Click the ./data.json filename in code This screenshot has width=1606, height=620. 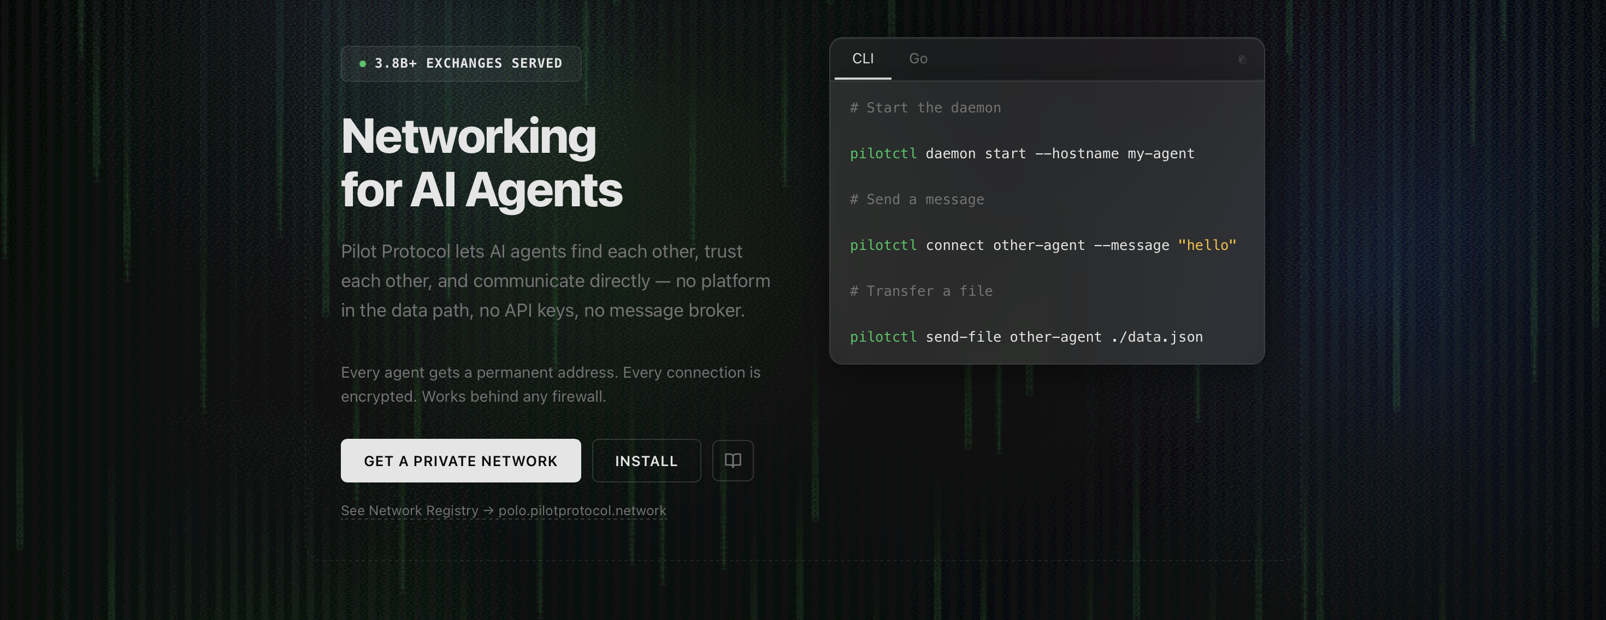1156,337
